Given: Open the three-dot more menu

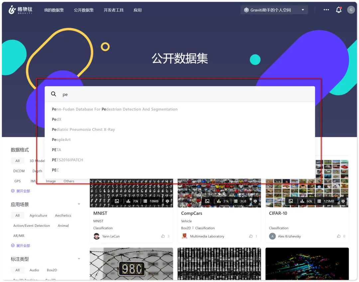Looking at the screenshot, I should (326, 10).
